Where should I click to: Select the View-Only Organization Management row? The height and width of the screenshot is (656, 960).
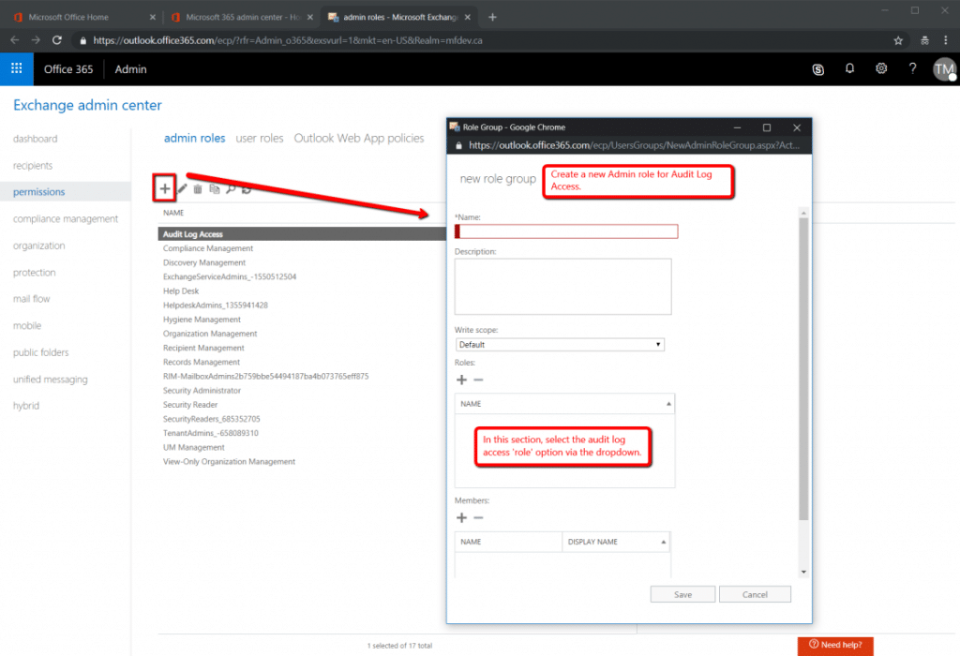[x=302, y=462]
